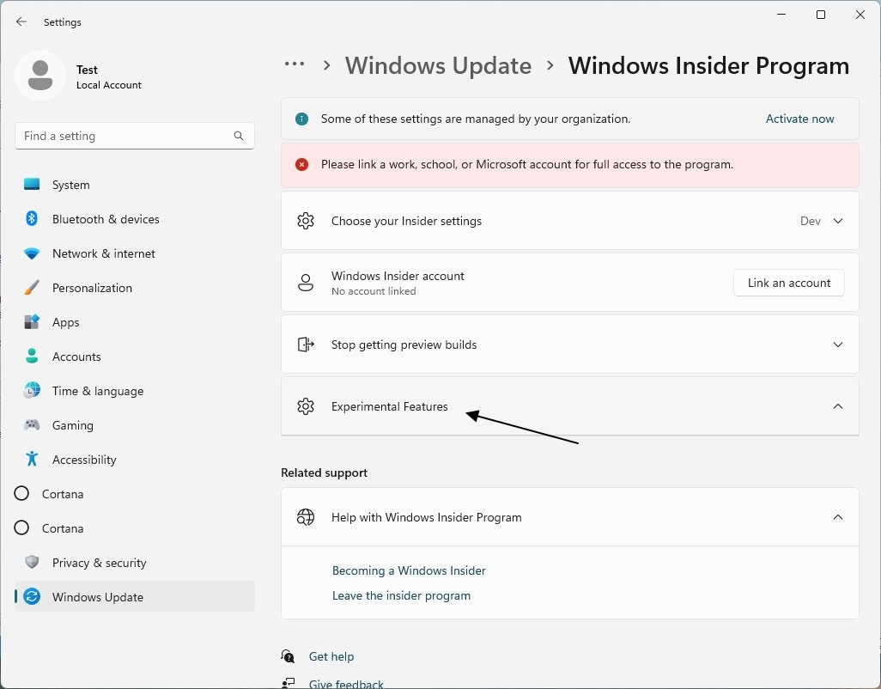
Task: Open Accounts settings category
Action: tap(135, 357)
